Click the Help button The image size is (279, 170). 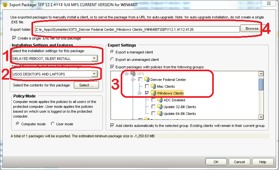(x=263, y=162)
